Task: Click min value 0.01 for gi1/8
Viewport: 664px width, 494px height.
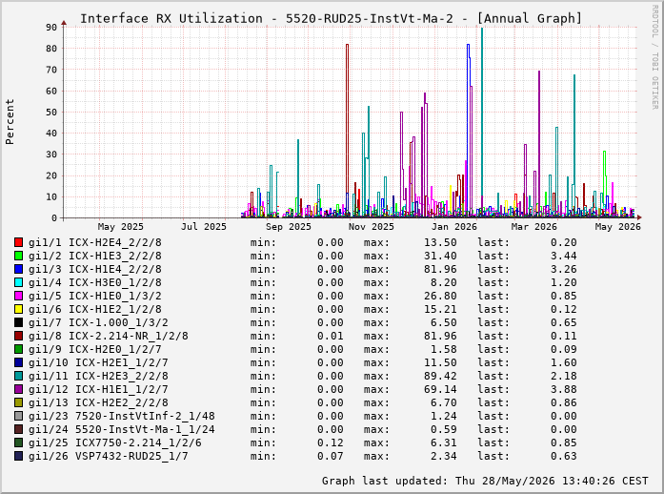Action: click(331, 337)
